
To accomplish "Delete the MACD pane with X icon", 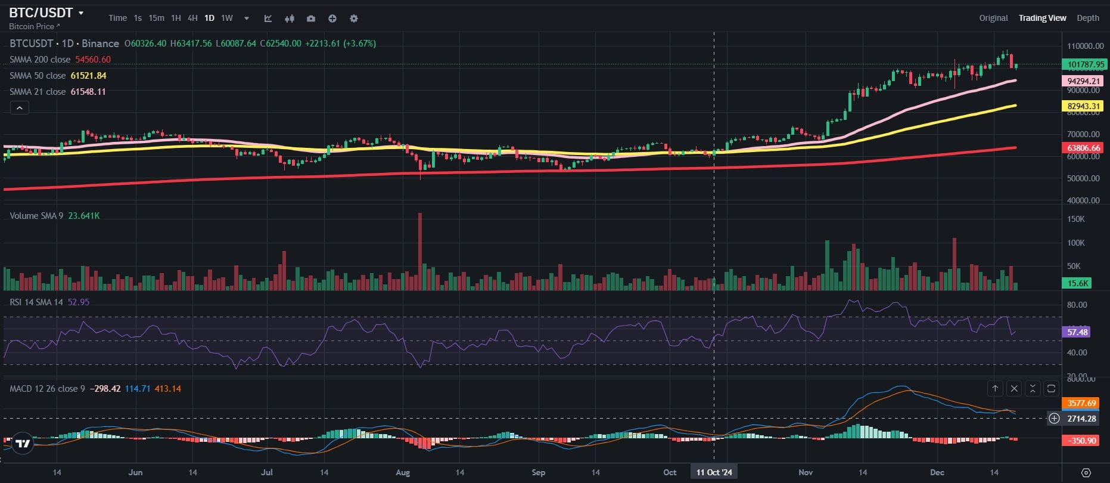I will click(1014, 389).
